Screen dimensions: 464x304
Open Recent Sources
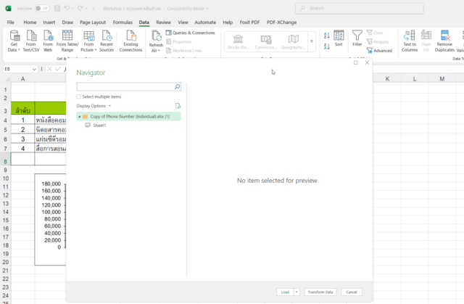(x=107, y=41)
